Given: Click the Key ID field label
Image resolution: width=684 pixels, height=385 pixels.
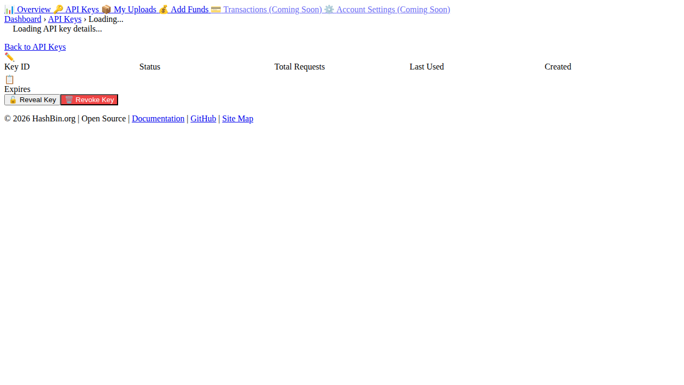Looking at the screenshot, I should pos(17,67).
